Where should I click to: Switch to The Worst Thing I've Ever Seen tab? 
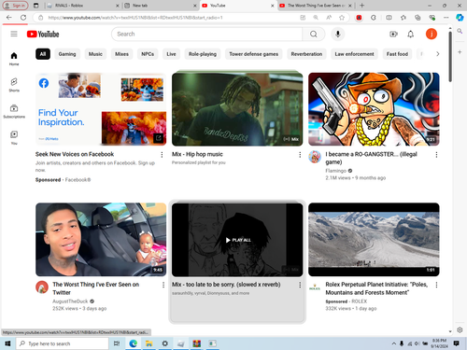tap(316, 6)
